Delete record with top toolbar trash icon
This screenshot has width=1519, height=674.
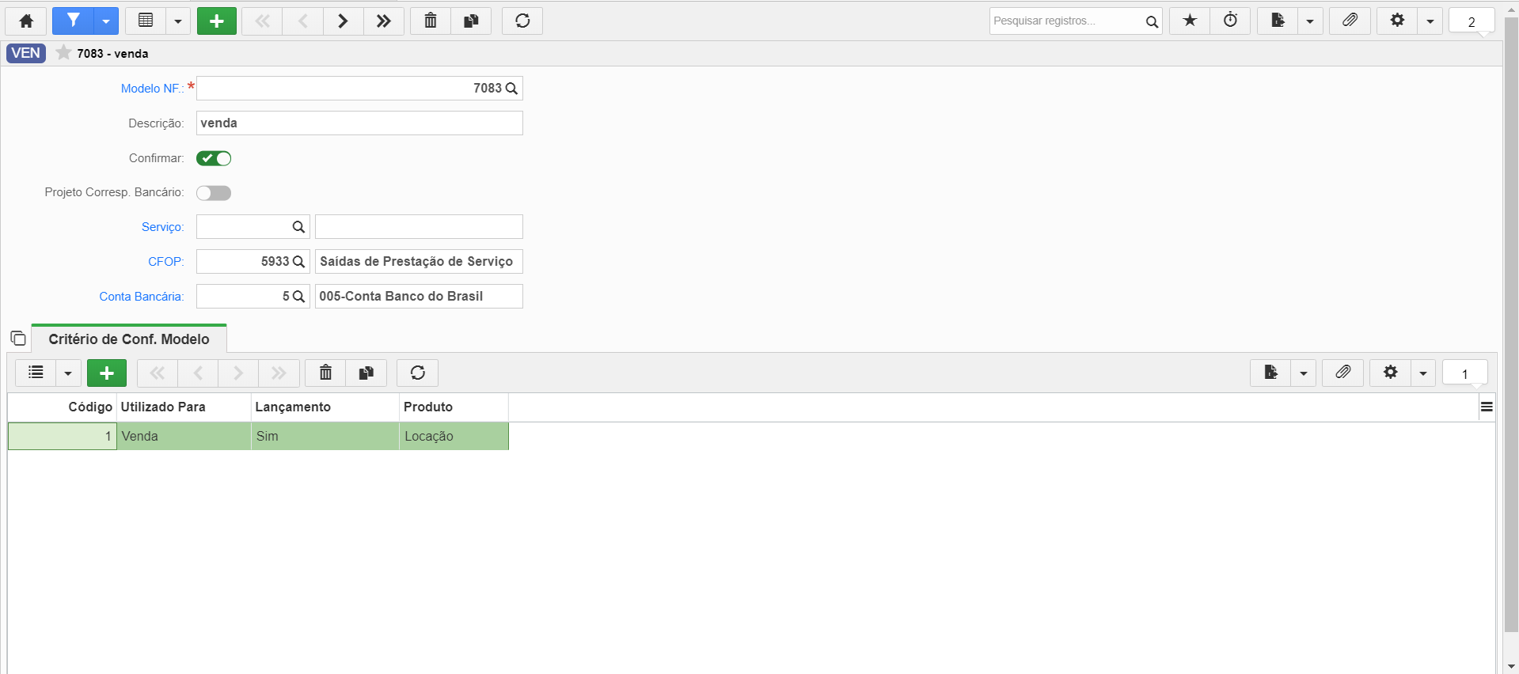tap(431, 21)
